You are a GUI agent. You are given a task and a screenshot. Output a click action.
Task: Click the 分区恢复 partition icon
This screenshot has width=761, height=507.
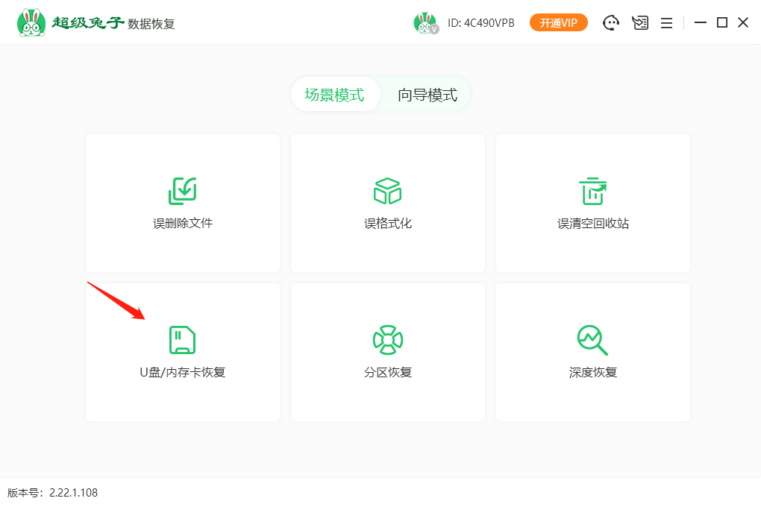point(387,340)
